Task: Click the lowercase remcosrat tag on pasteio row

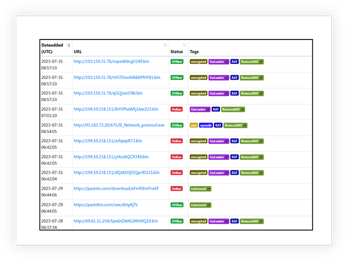Action: pos(200,189)
